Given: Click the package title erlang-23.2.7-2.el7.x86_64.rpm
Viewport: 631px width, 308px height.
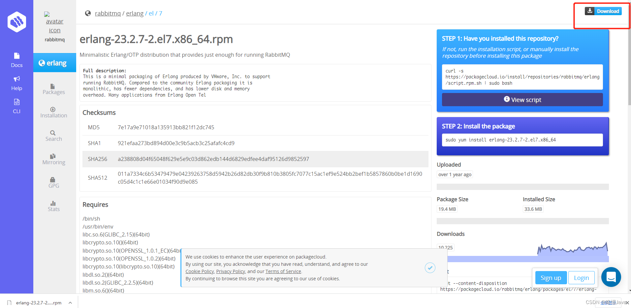Looking at the screenshot, I should [156, 39].
